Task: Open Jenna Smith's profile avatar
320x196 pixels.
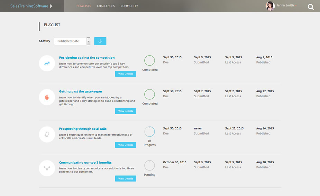Action: (x=270, y=6)
